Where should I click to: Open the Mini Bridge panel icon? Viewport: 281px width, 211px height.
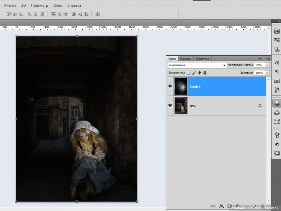[277, 31]
